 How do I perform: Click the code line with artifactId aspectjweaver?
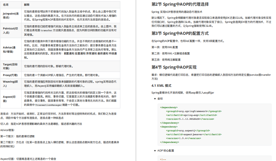194,135
